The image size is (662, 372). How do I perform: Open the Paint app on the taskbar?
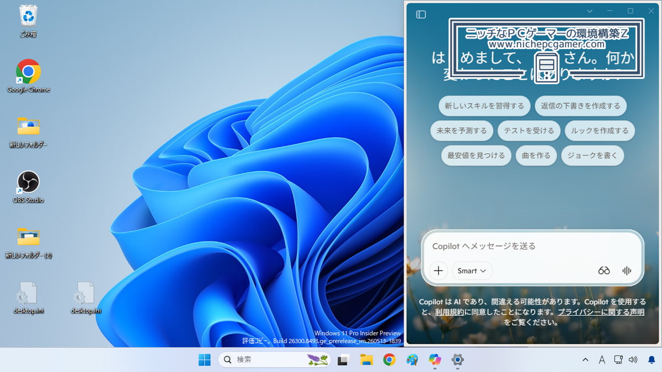412,360
